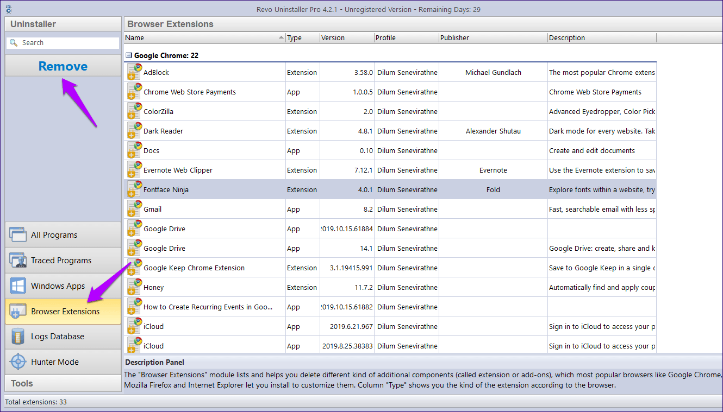723x412 pixels.
Task: Click the Honey extension row icon
Action: 134,287
